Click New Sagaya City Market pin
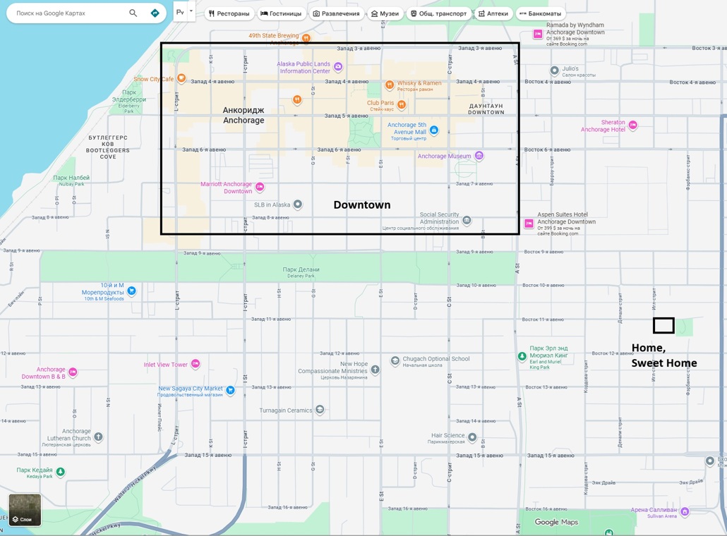This screenshot has width=727, height=536. tap(230, 390)
